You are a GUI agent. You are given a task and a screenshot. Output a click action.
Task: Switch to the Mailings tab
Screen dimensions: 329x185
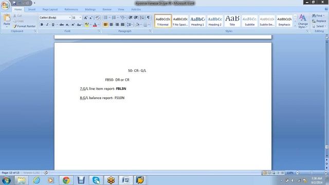pos(90,9)
